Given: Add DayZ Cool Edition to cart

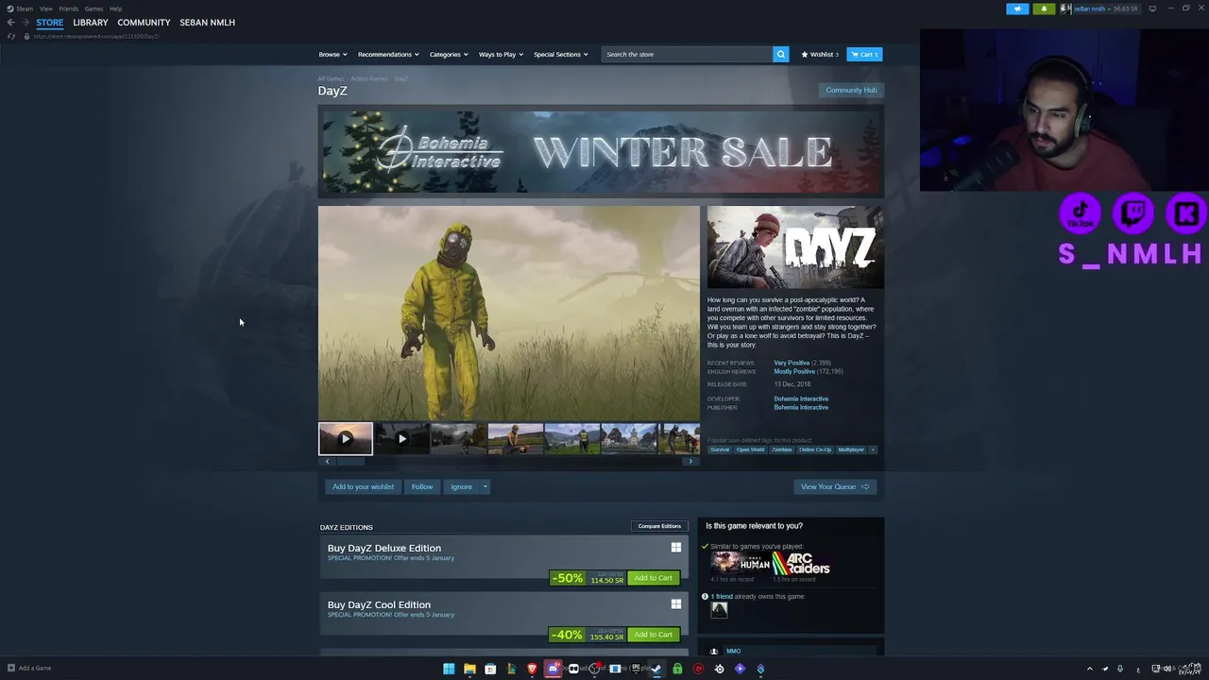Looking at the screenshot, I should click(x=654, y=635).
